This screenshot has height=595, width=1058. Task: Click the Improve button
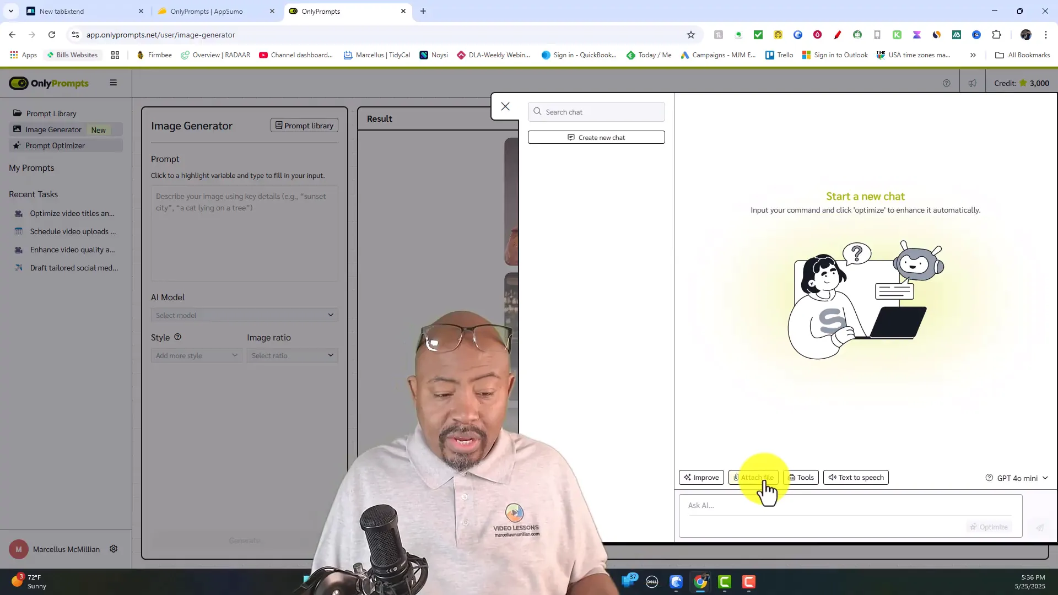[x=701, y=477]
